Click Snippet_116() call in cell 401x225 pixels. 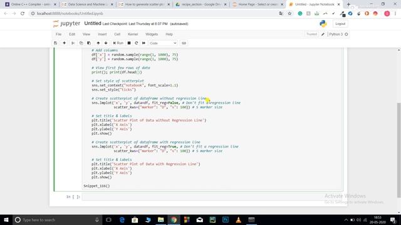96,186
